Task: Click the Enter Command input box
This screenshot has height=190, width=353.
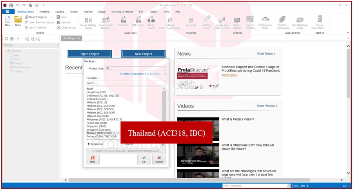Action: pos(255,186)
